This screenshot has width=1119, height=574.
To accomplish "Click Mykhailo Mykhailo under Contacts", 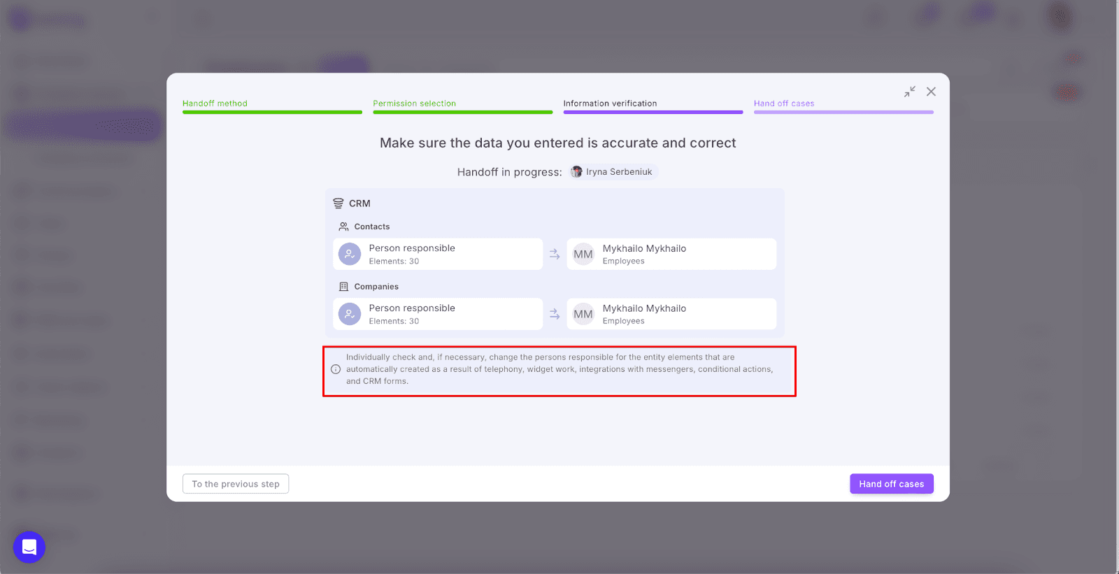I will 644,248.
